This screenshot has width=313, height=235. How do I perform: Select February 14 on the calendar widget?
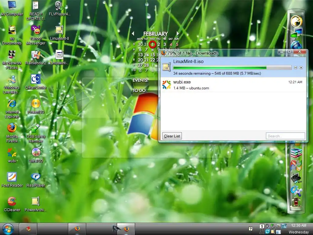pos(146,55)
